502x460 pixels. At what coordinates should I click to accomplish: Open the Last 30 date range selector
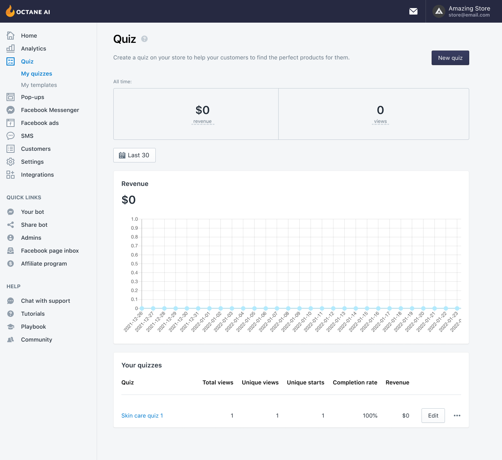(134, 155)
